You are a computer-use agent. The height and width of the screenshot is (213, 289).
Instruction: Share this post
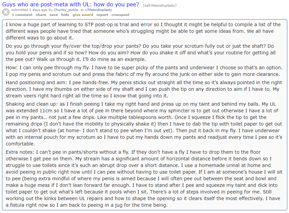pyautogui.click(x=41, y=15)
